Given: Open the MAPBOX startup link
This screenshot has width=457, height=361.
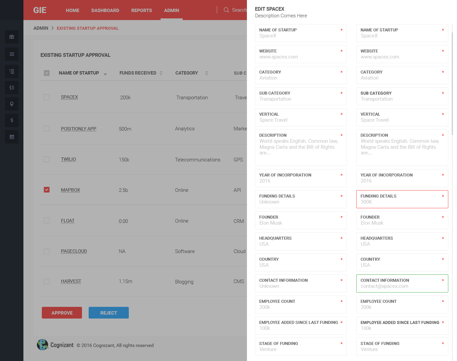Looking at the screenshot, I should click(x=70, y=190).
